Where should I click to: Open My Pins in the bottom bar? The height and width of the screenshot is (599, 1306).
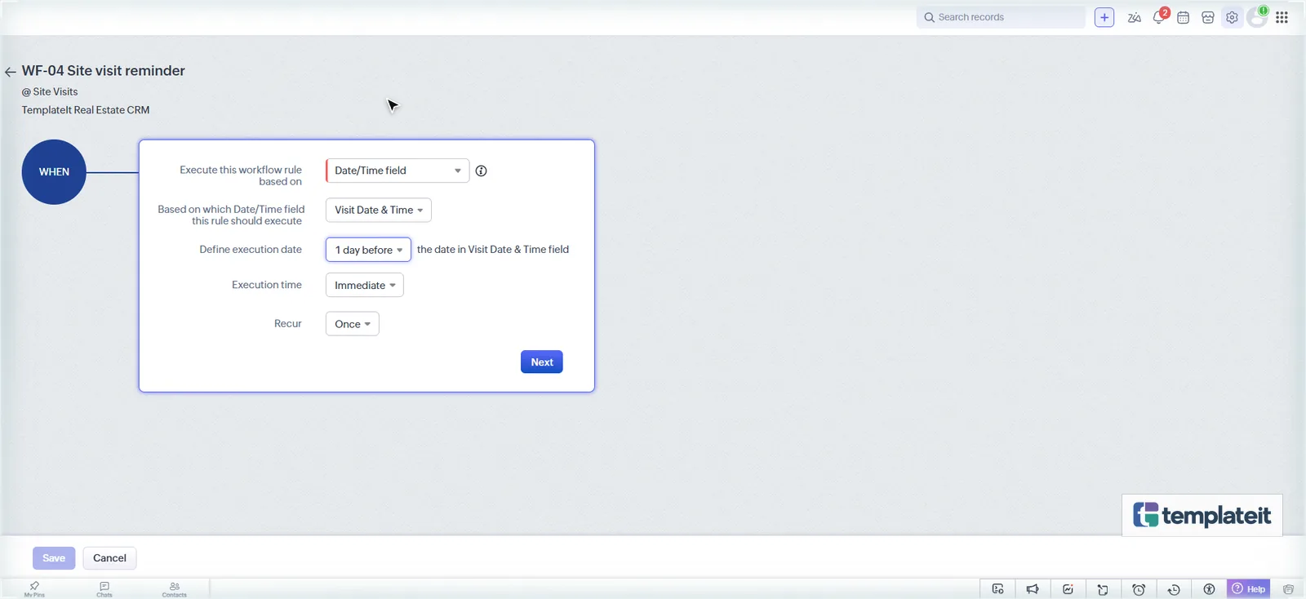tap(34, 589)
